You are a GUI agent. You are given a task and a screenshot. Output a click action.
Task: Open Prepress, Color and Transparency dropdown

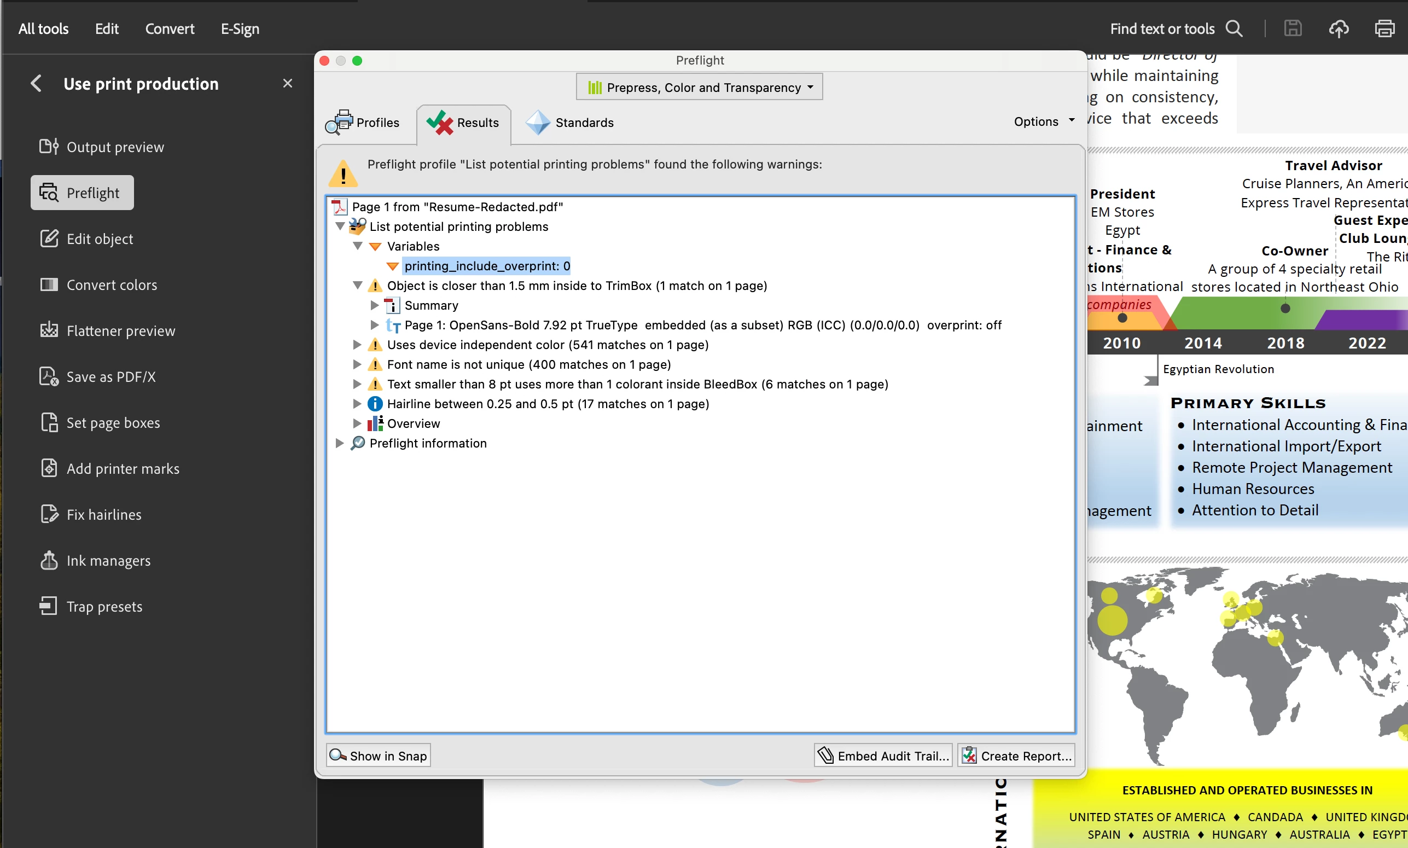pyautogui.click(x=699, y=88)
